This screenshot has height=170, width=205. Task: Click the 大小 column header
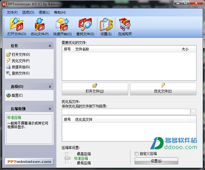click(x=182, y=49)
